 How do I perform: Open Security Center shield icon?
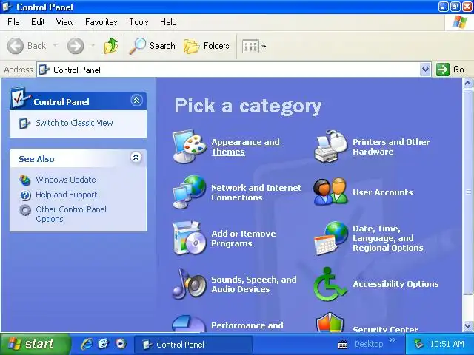click(x=330, y=322)
